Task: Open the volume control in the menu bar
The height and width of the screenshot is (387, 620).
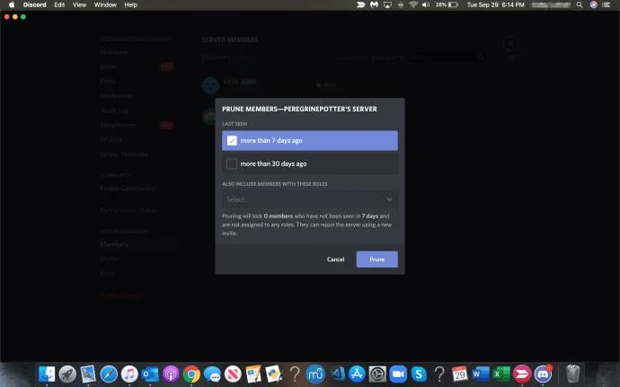Action: click(x=426, y=4)
